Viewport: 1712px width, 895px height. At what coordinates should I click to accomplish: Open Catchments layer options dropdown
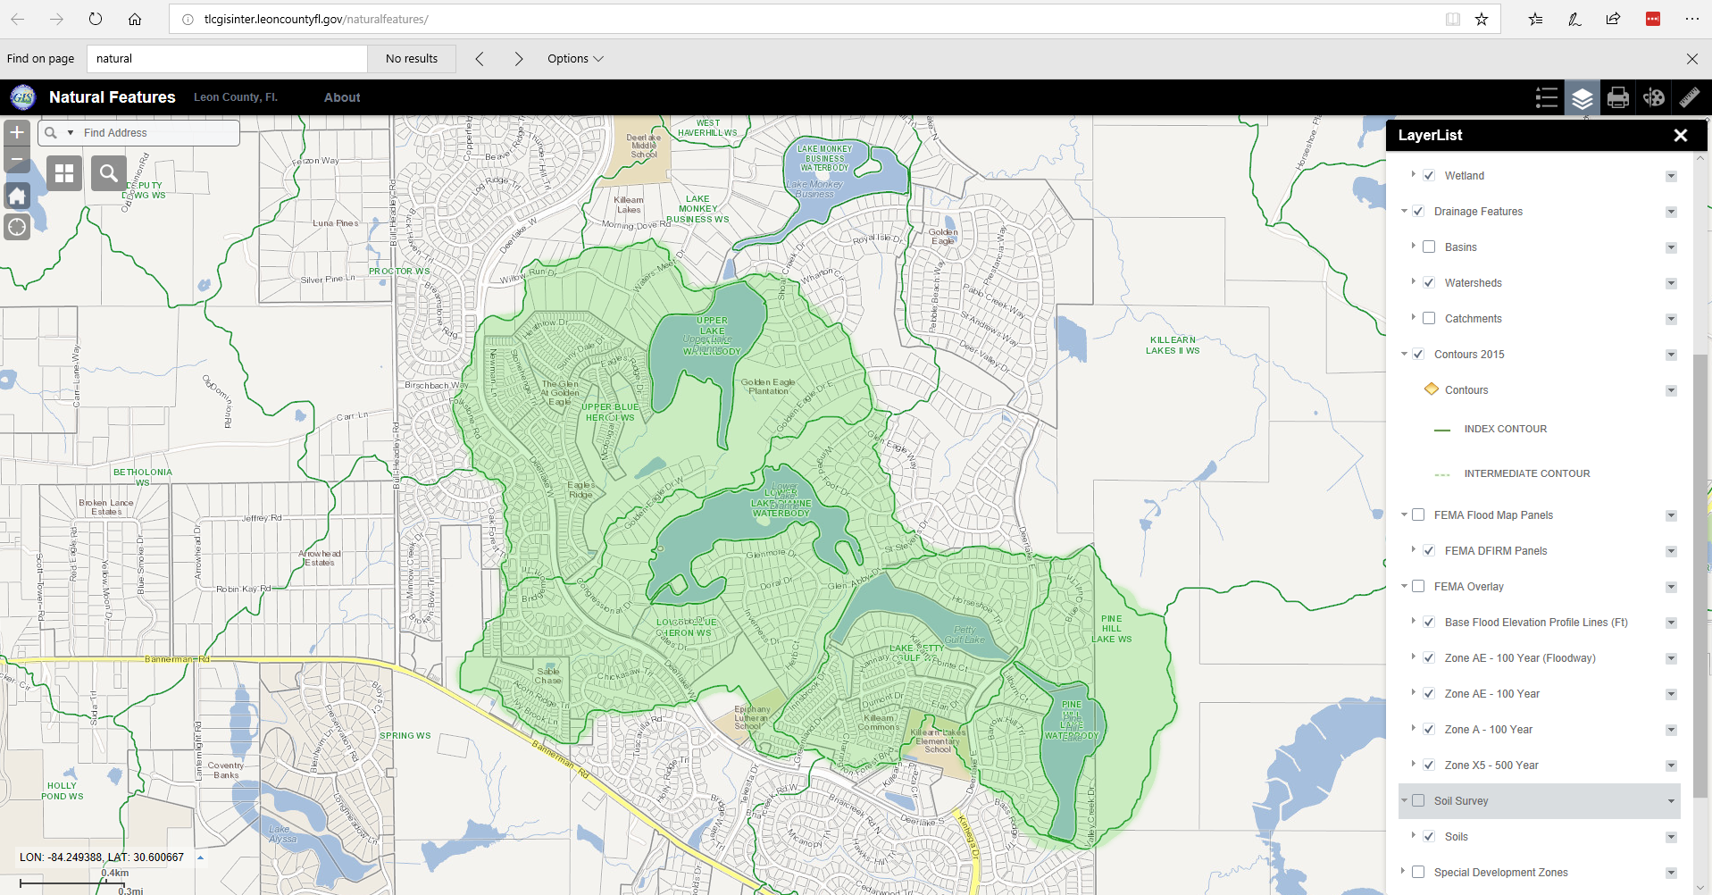1671,319
